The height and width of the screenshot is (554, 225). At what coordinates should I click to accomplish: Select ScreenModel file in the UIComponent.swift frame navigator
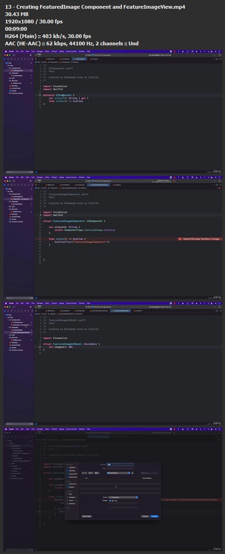[x=18, y=76]
